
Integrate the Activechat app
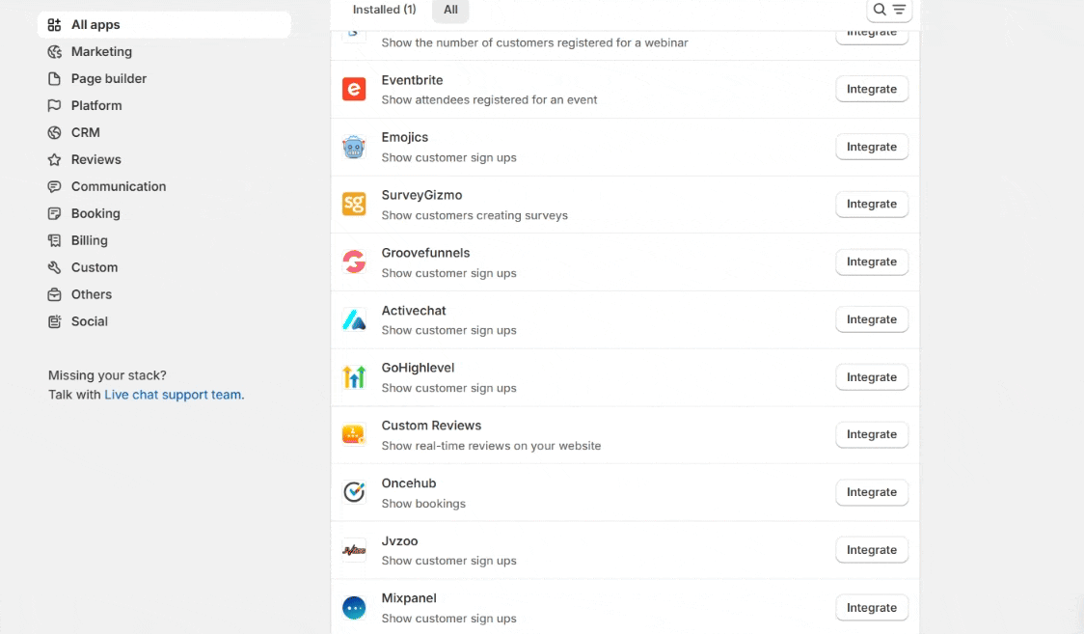tap(872, 319)
